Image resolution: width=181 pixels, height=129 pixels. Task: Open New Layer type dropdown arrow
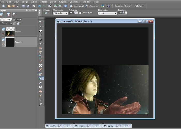coord(4,14)
